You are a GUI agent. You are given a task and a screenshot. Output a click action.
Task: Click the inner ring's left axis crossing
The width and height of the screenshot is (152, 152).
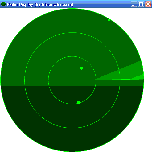tap(48, 80)
